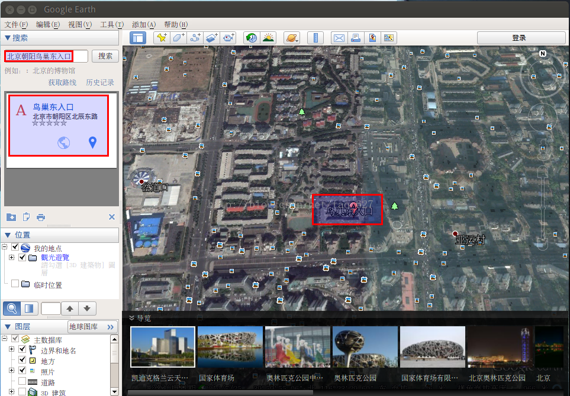The height and width of the screenshot is (396, 570).
Task: Add a placemark with the pushpin icon
Action: point(162,38)
